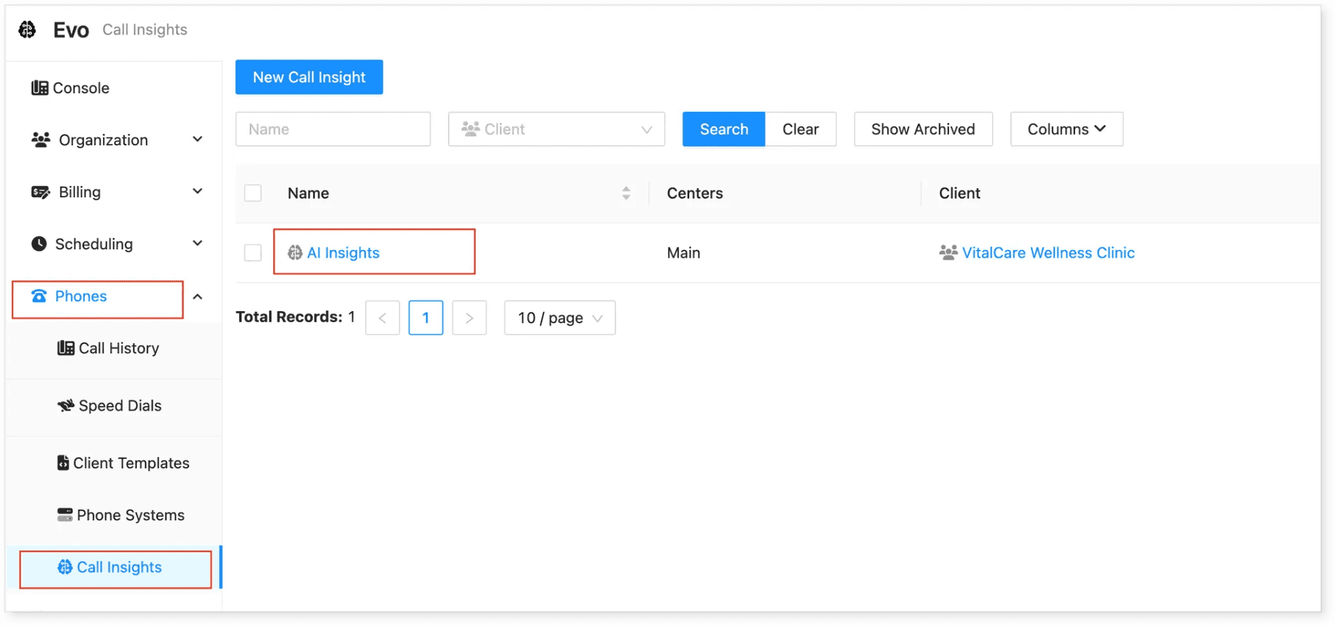Screen dimensions: 1335x625
Task: Click the Organization people icon
Action: click(x=40, y=140)
